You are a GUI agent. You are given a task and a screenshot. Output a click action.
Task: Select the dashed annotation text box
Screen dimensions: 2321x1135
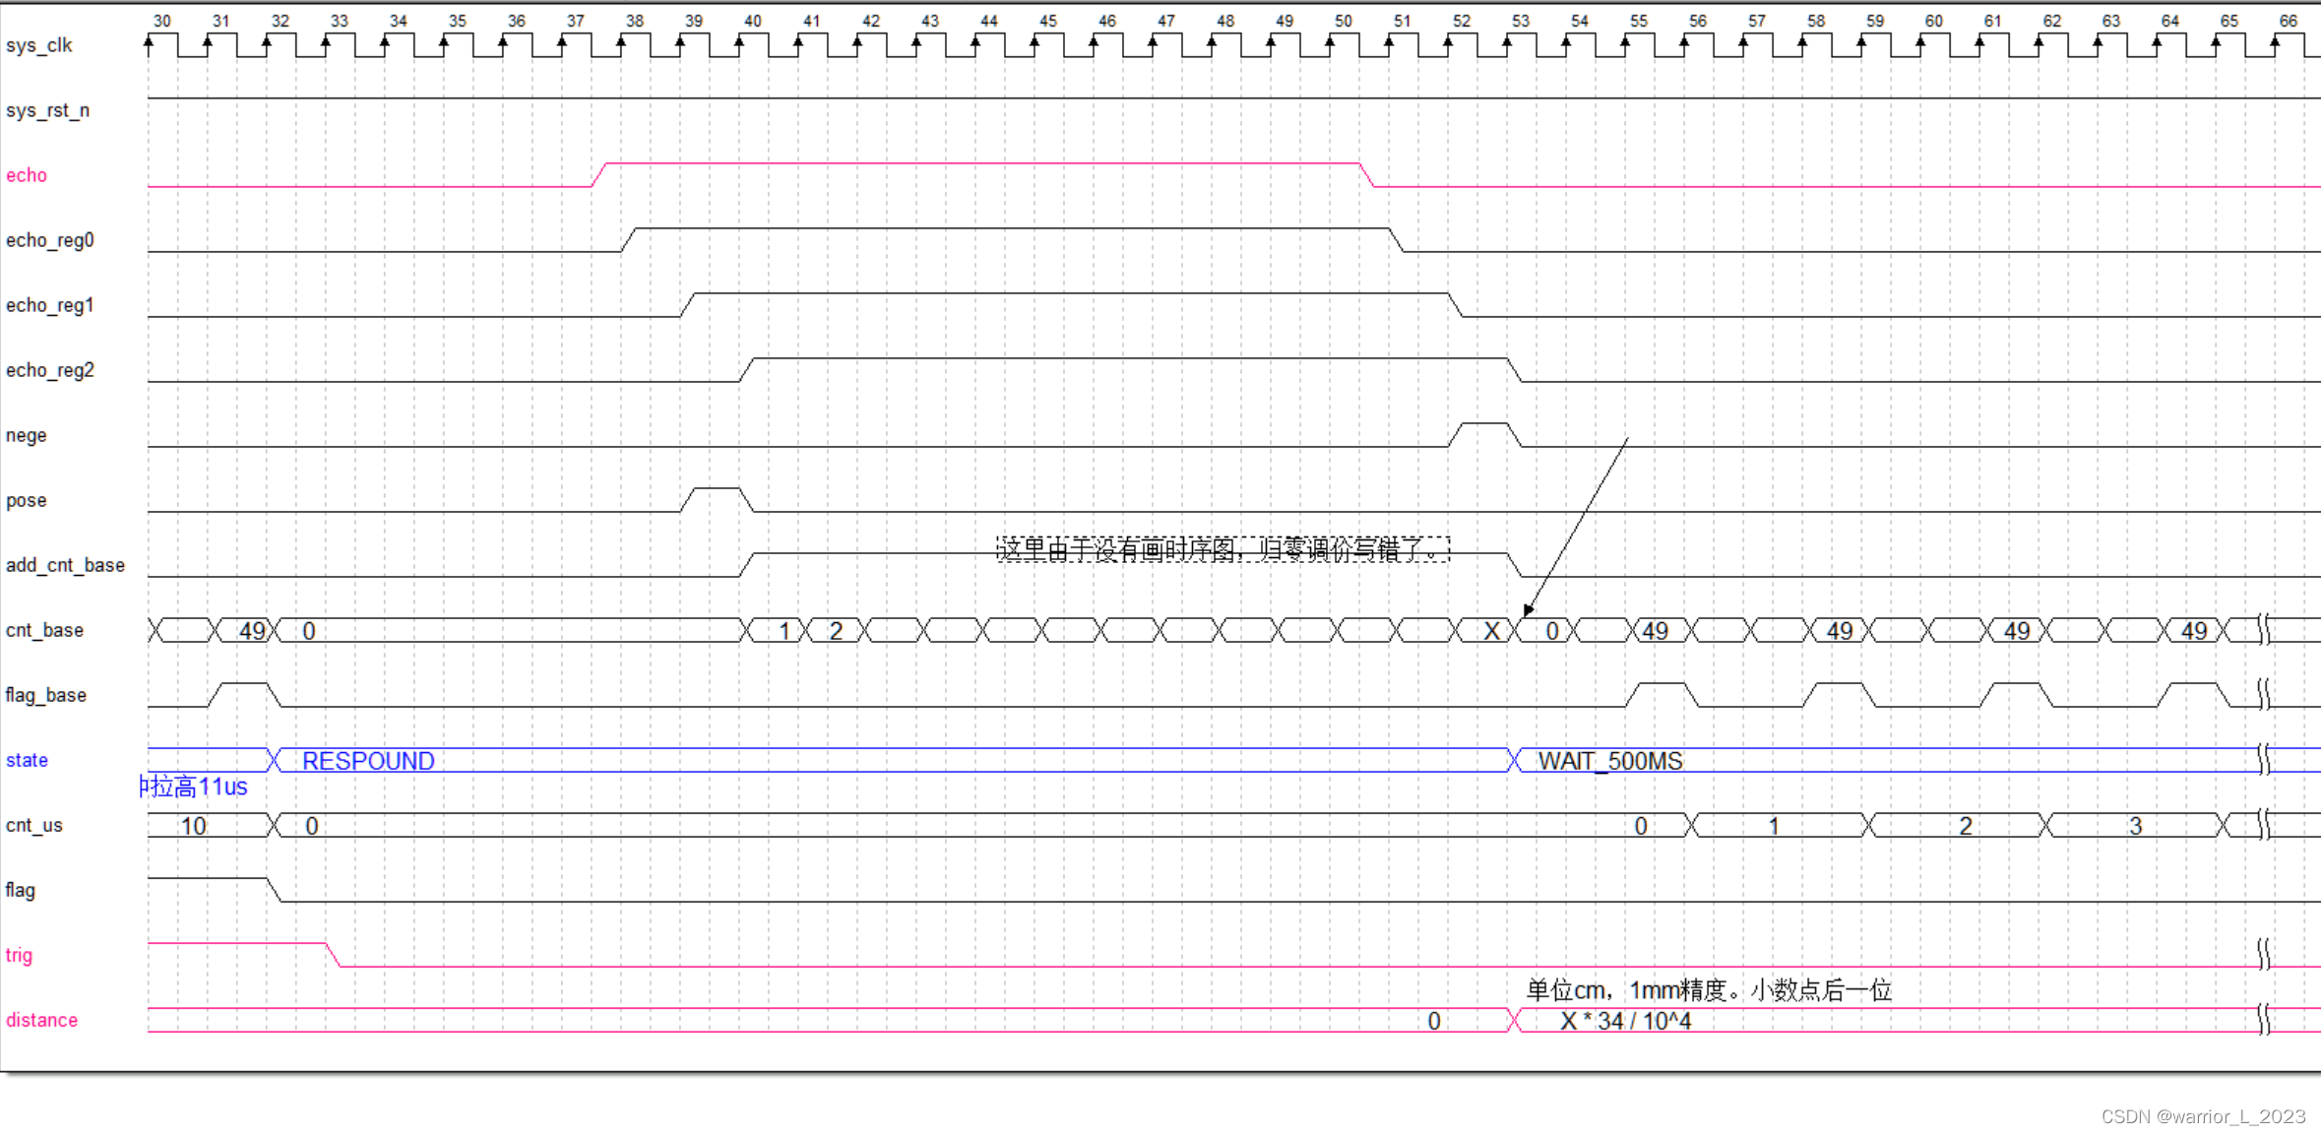click(1223, 549)
